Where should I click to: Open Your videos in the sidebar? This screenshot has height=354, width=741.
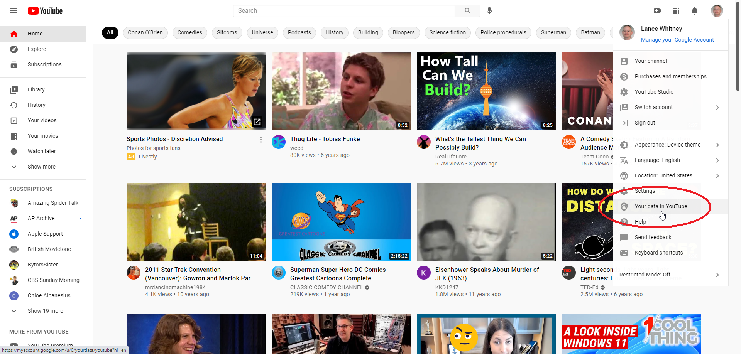43,120
